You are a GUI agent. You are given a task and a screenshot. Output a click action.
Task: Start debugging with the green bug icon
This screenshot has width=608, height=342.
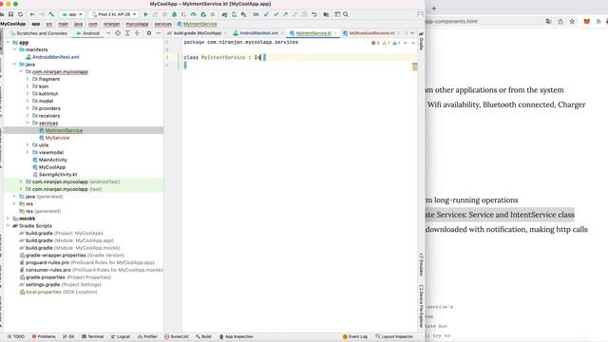click(175, 14)
